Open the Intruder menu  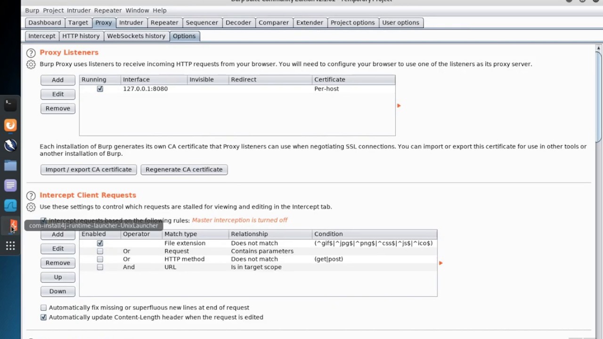point(79,10)
